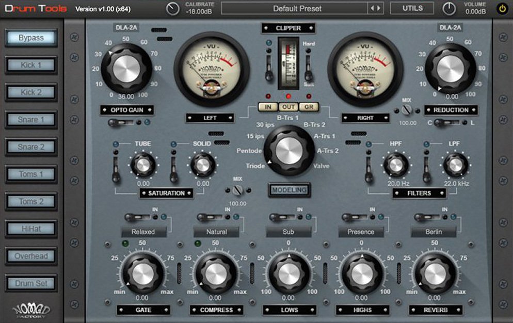Select the Kick 1 channel

pos(30,65)
